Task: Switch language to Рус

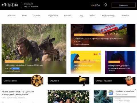Action: [x=98, y=5]
